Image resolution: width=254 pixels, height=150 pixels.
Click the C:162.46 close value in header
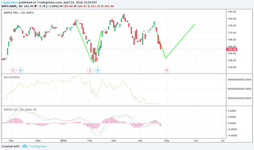point(108,6)
